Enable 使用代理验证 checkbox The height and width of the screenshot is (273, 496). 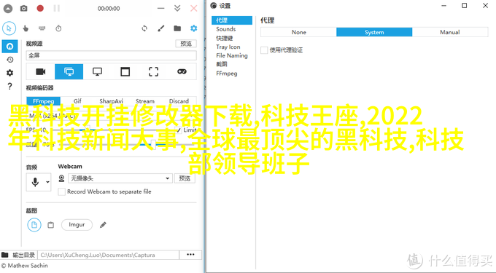[x=264, y=50]
